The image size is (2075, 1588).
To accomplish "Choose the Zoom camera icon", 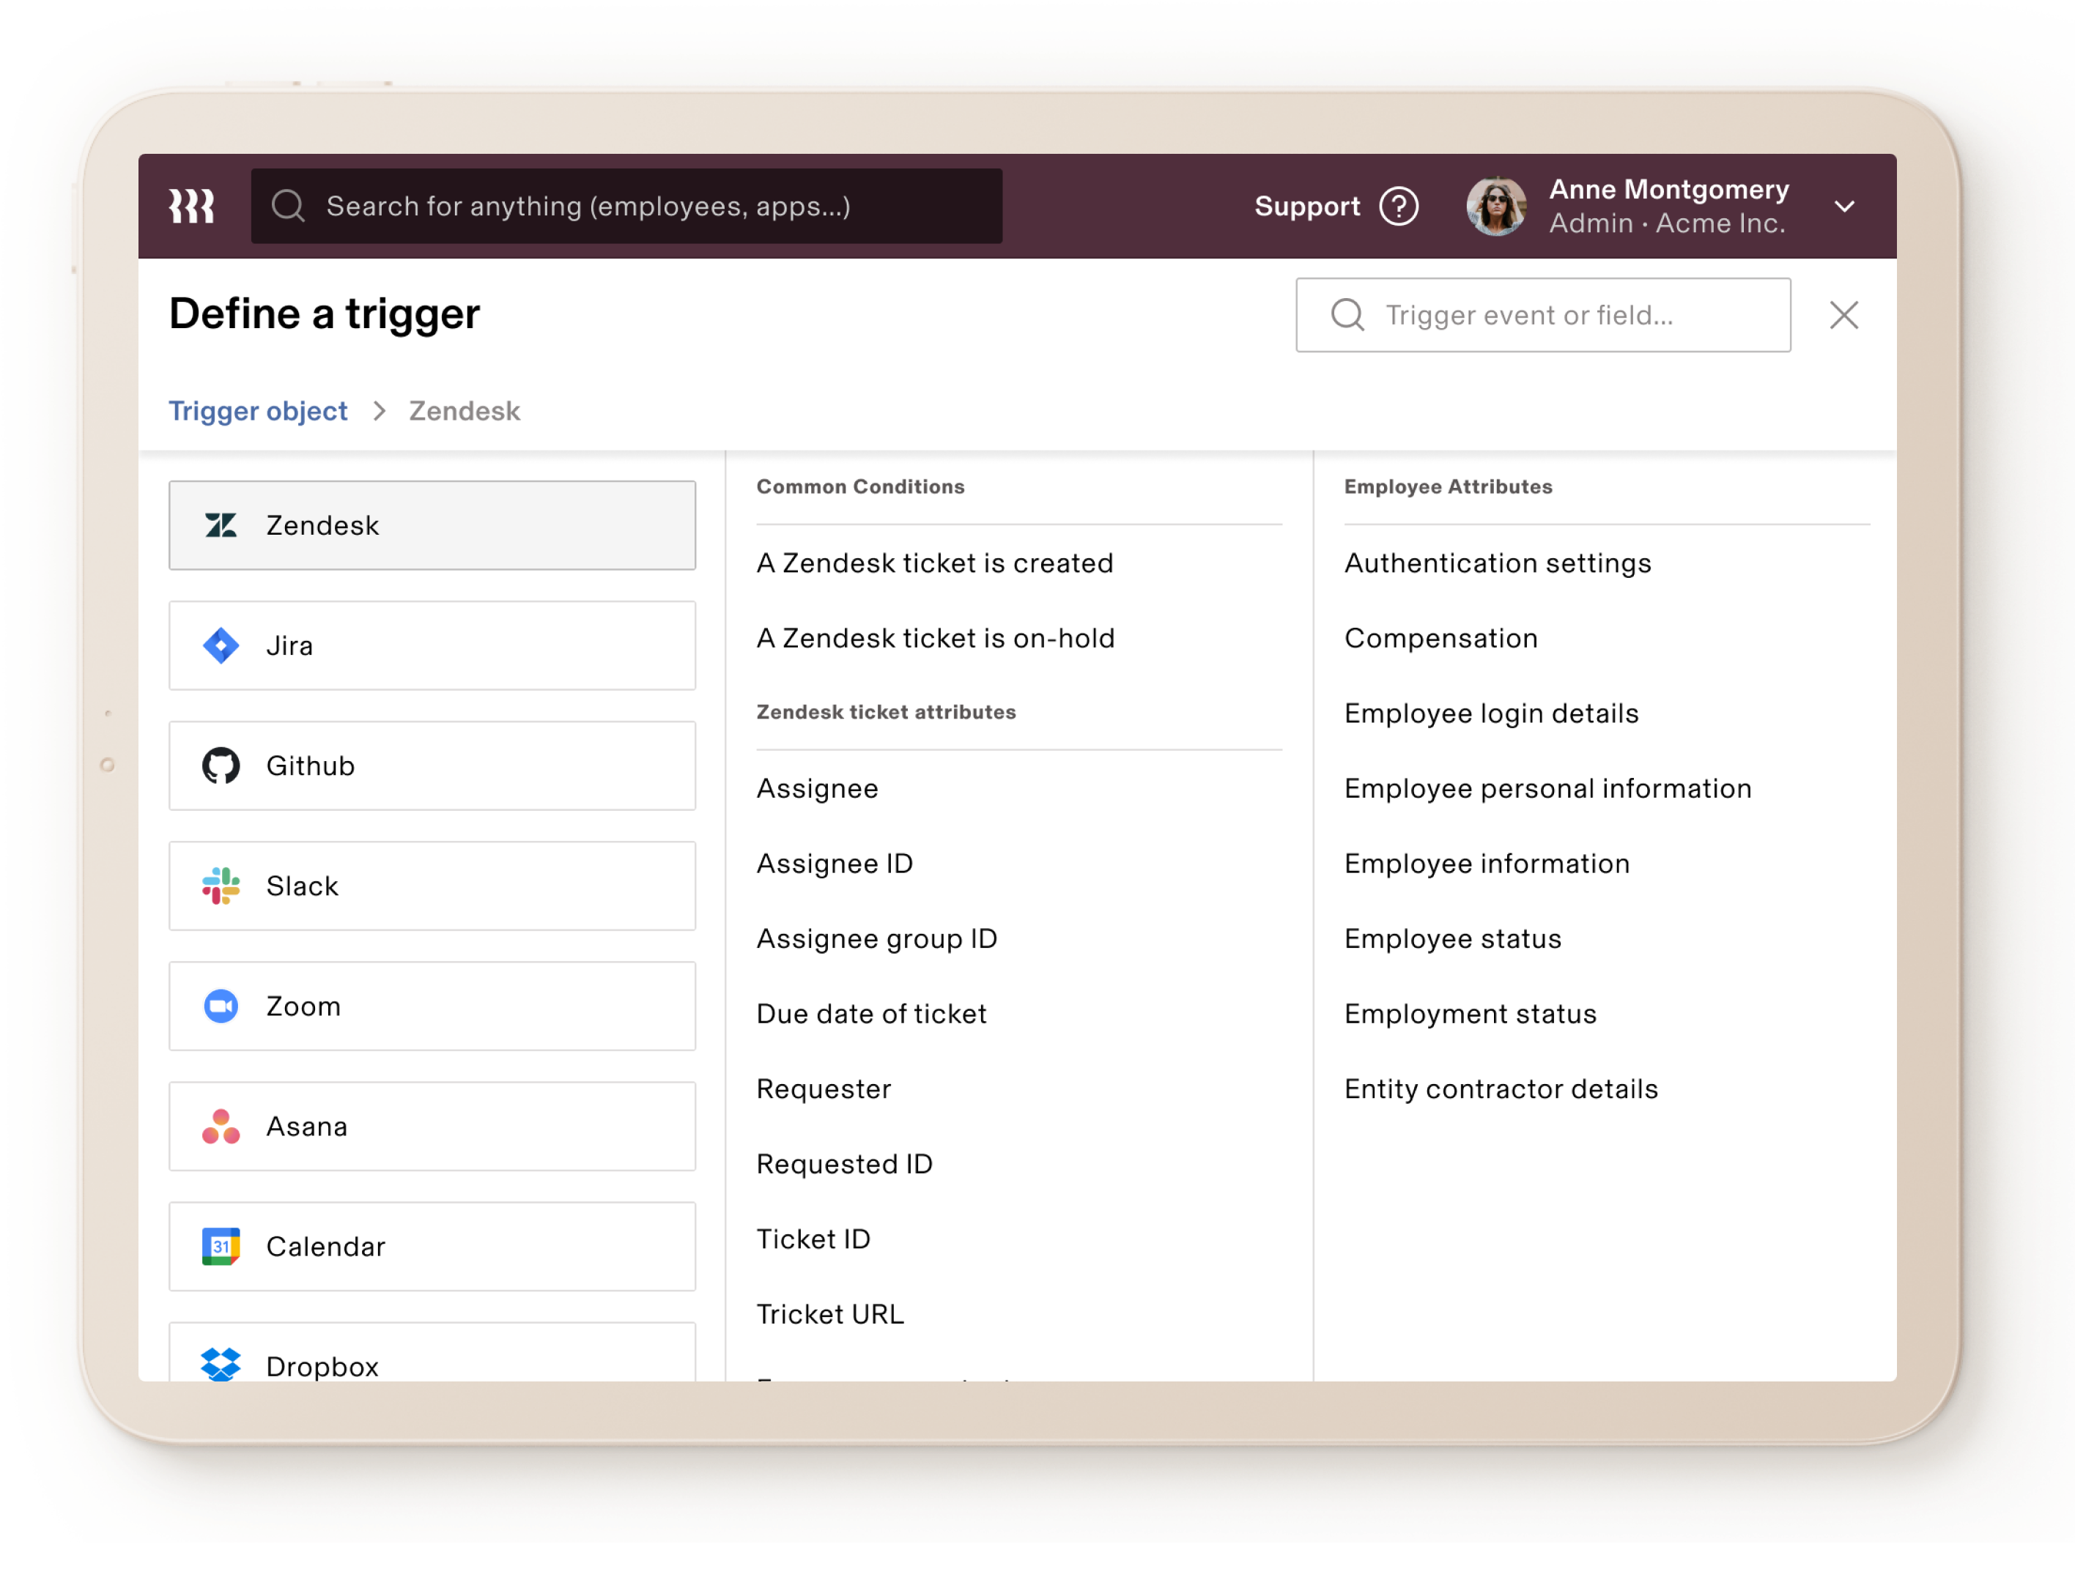I will pyautogui.click(x=221, y=1006).
